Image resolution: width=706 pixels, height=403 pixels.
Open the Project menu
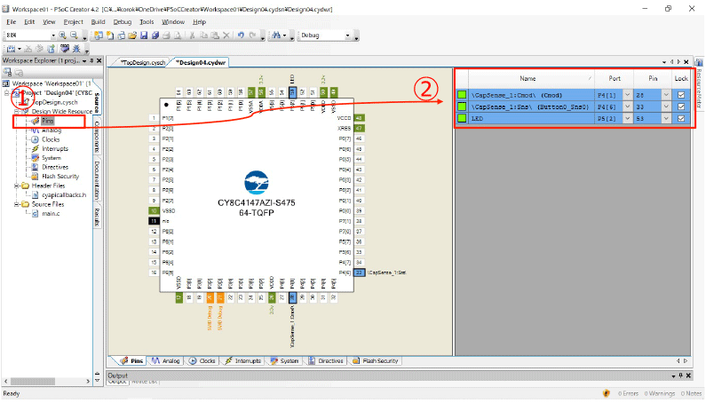[73, 21]
